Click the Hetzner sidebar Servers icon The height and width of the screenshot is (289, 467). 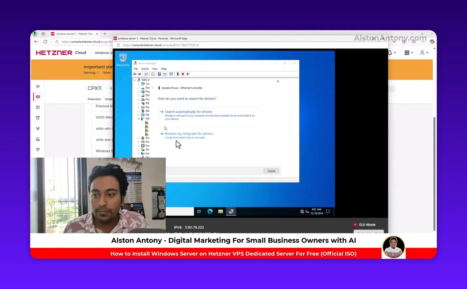click(x=38, y=97)
